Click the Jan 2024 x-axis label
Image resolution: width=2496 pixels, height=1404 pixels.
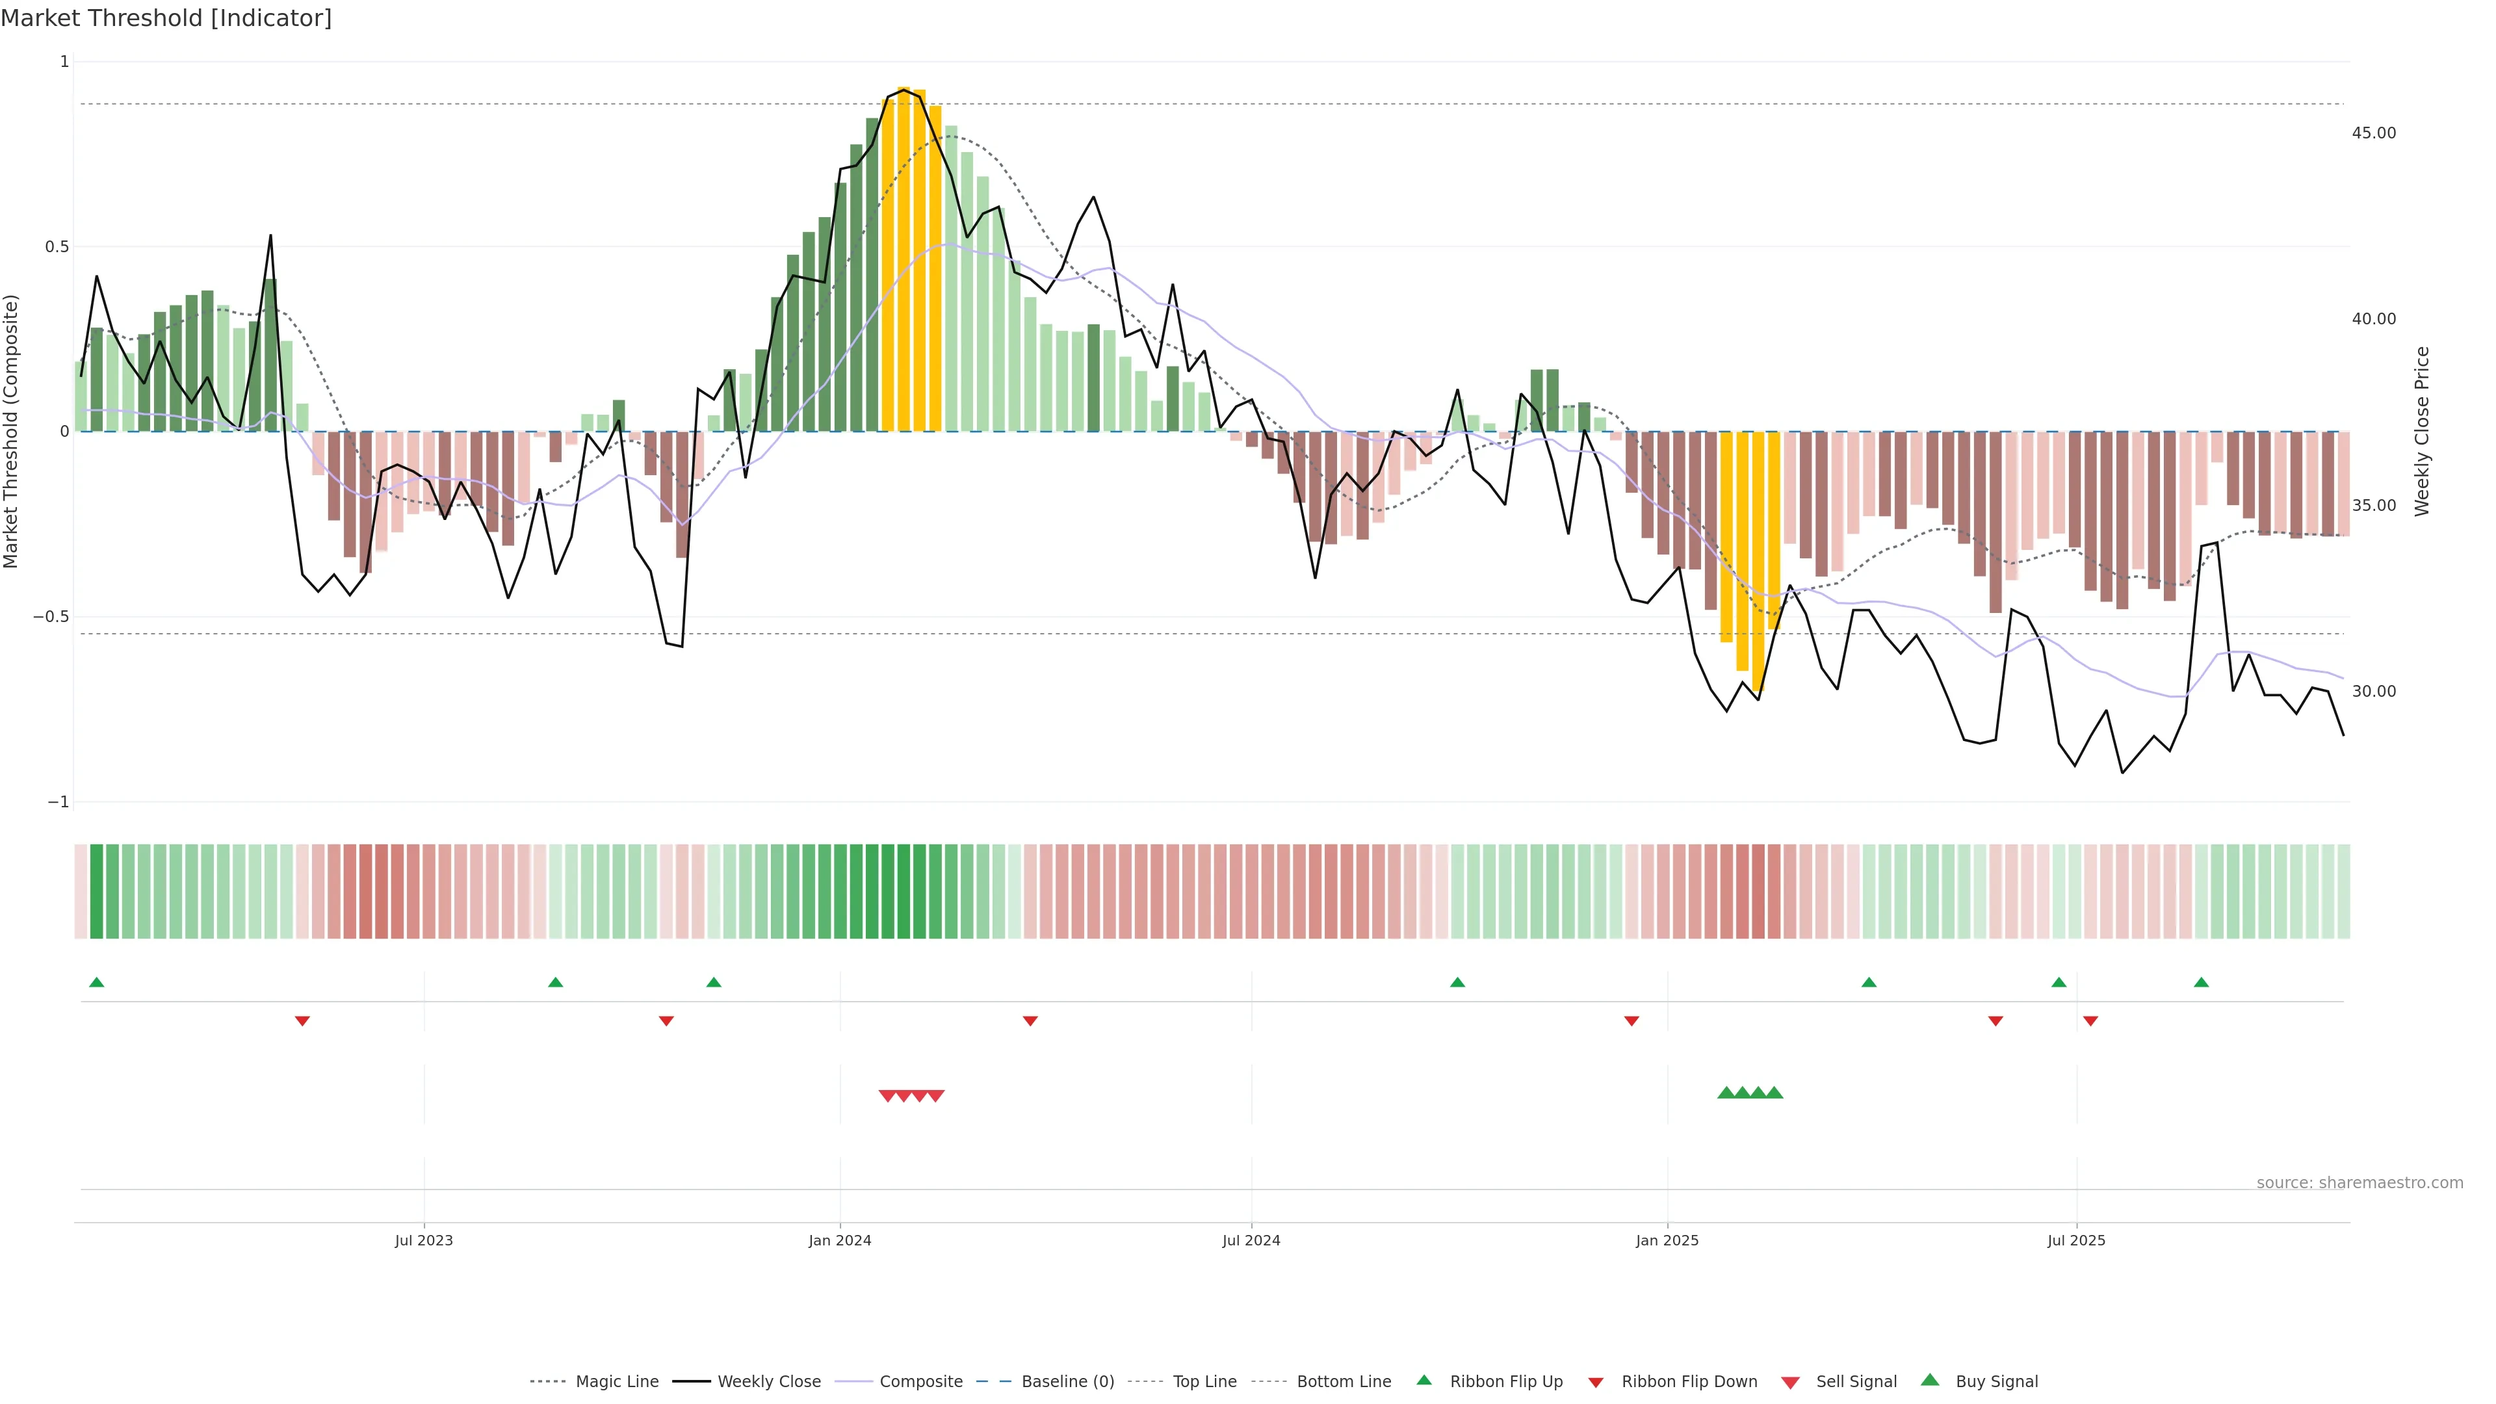coord(840,1240)
